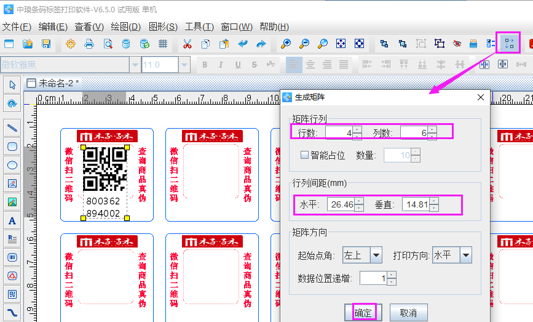Viewport: 533px width, 322px height.
Task: Toggle underline formatting button
Action: tap(238, 64)
